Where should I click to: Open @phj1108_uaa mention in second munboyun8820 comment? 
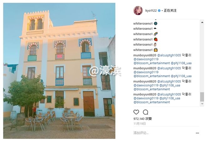pyautogui.click(x=181, y=76)
